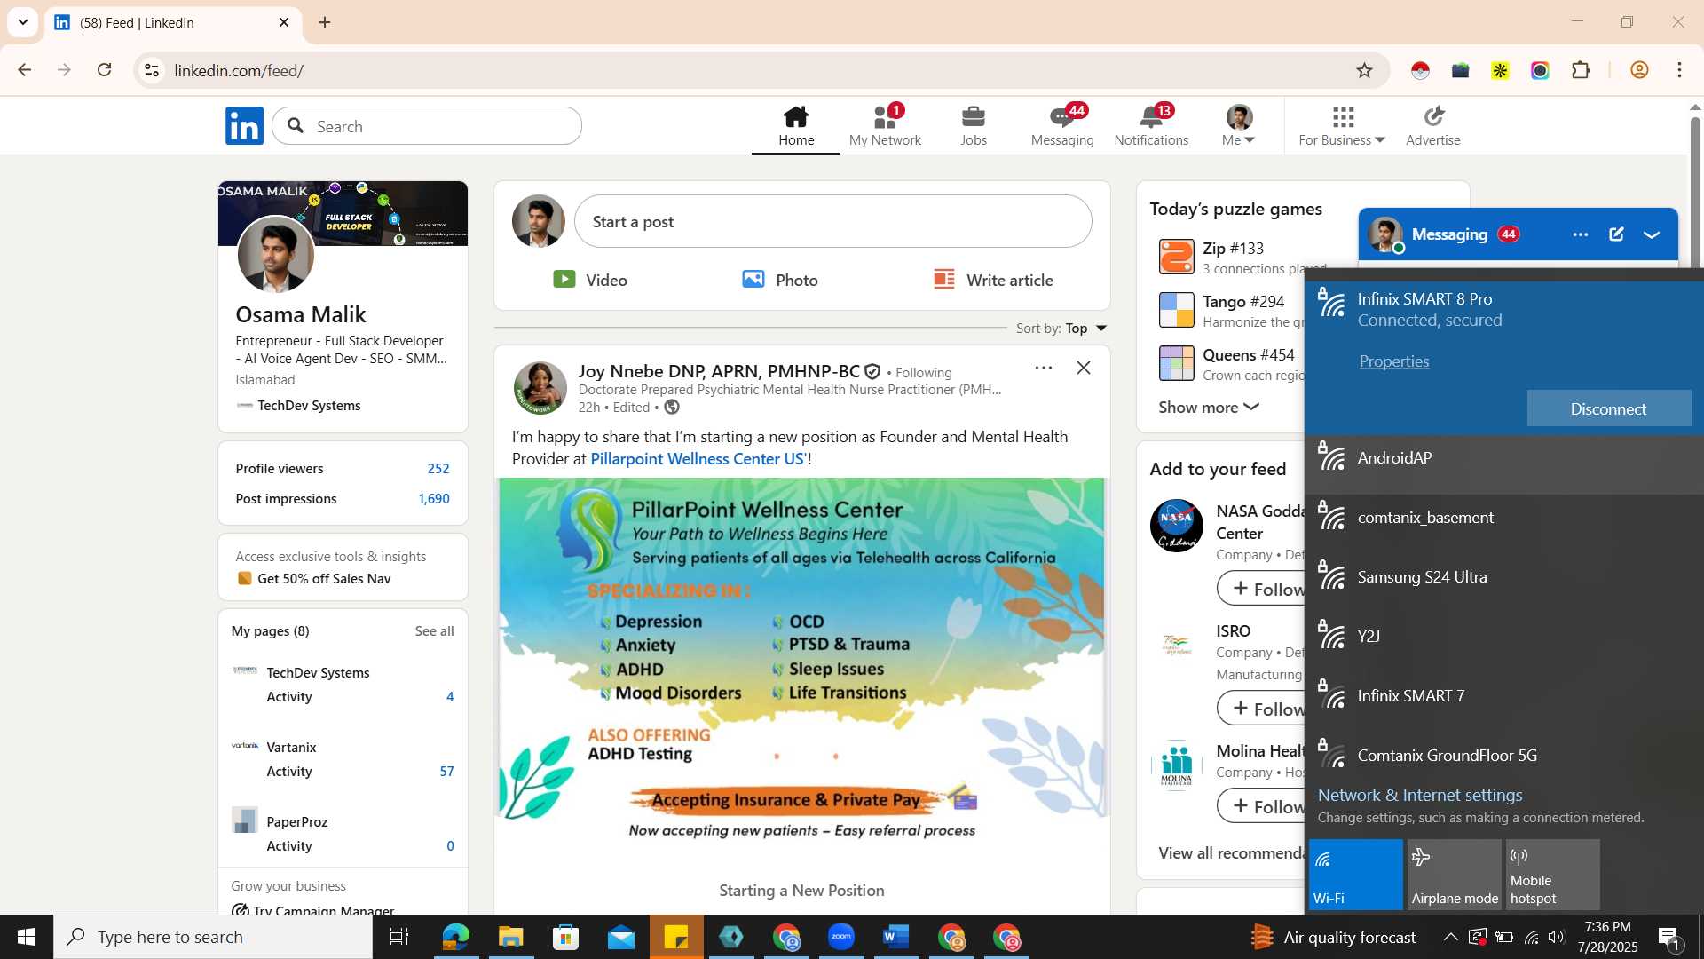The width and height of the screenshot is (1704, 959).
Task: Toggle Airplane mode tile
Action: (x=1454, y=875)
